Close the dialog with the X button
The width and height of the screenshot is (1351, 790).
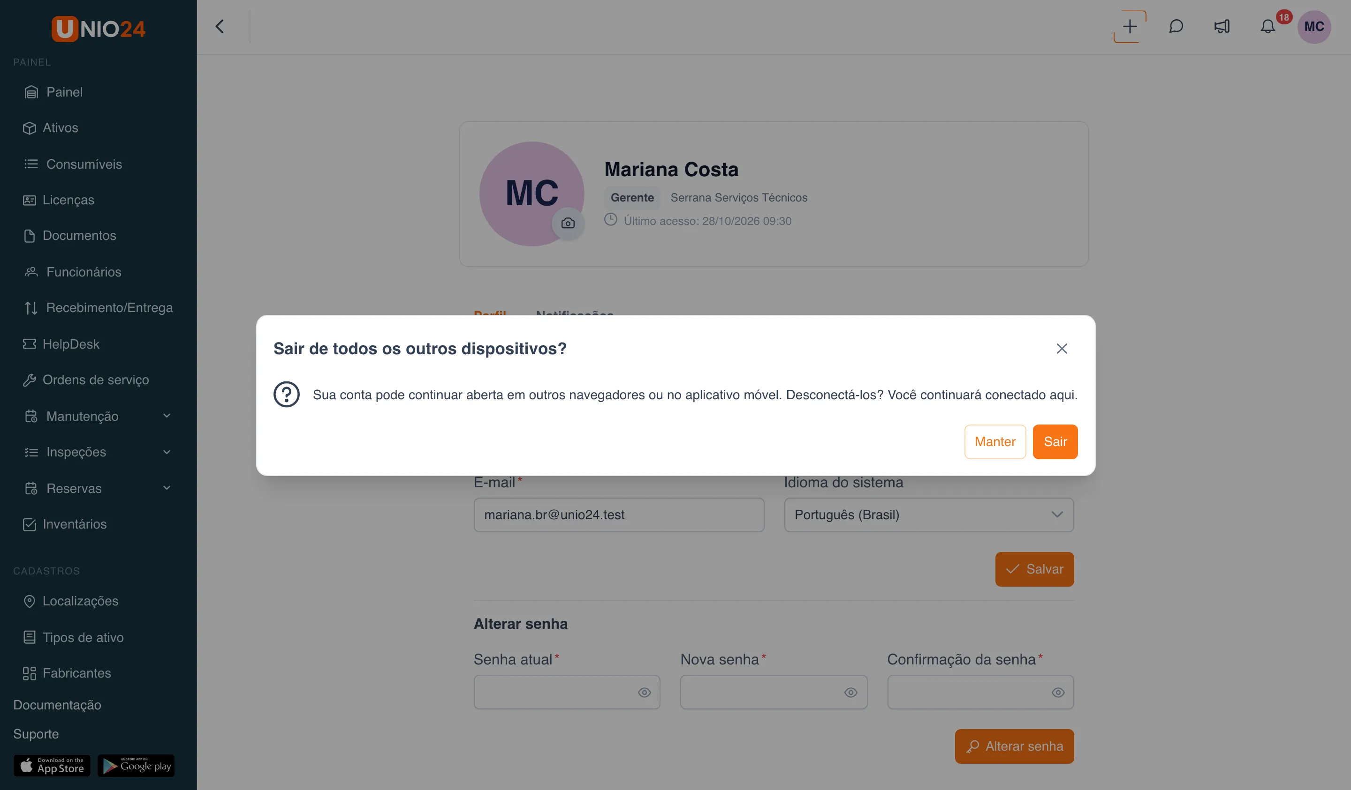pos(1062,349)
